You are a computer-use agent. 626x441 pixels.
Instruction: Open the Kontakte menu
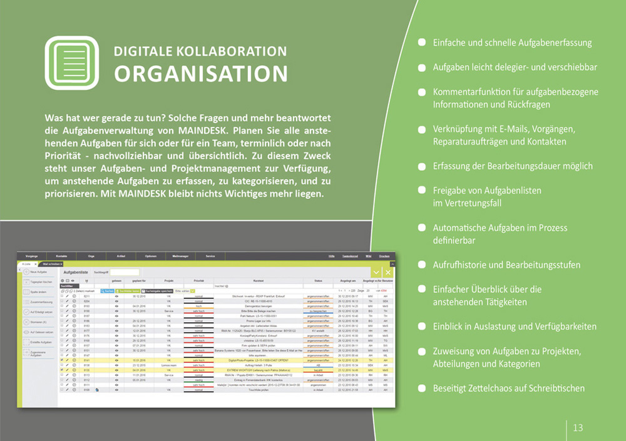61,256
